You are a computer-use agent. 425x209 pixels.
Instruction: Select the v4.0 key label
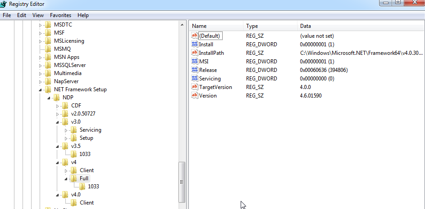click(x=76, y=195)
